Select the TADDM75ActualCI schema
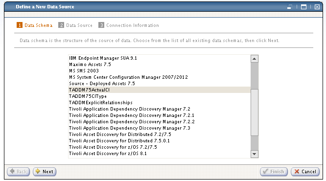This screenshot has width=326, height=181. pos(159,90)
